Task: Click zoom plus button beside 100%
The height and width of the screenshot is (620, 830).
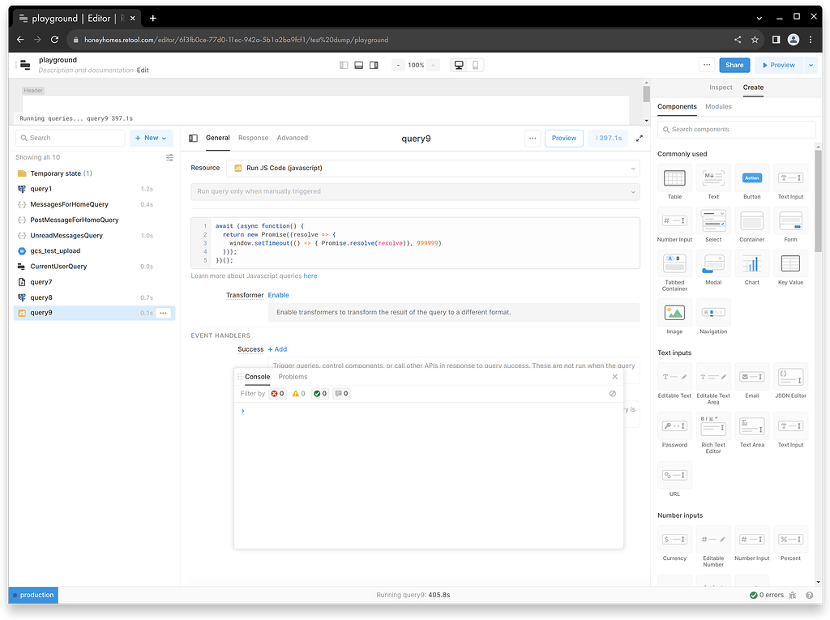Action: click(434, 65)
